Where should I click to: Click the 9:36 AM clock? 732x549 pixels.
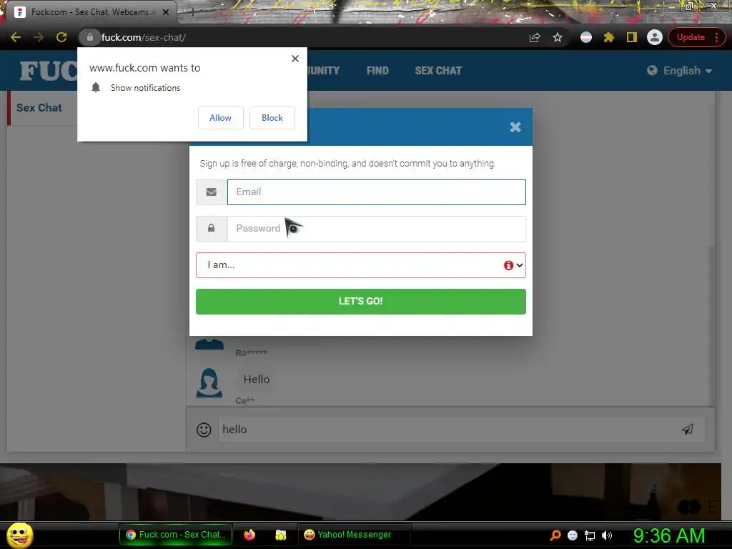tap(669, 535)
